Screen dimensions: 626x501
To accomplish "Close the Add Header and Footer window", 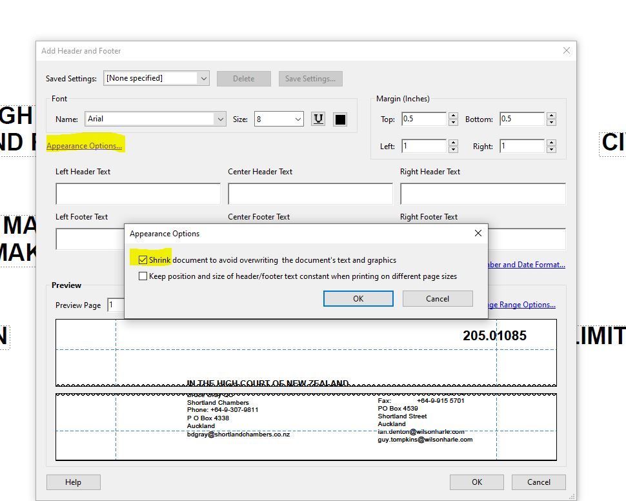I will click(567, 51).
